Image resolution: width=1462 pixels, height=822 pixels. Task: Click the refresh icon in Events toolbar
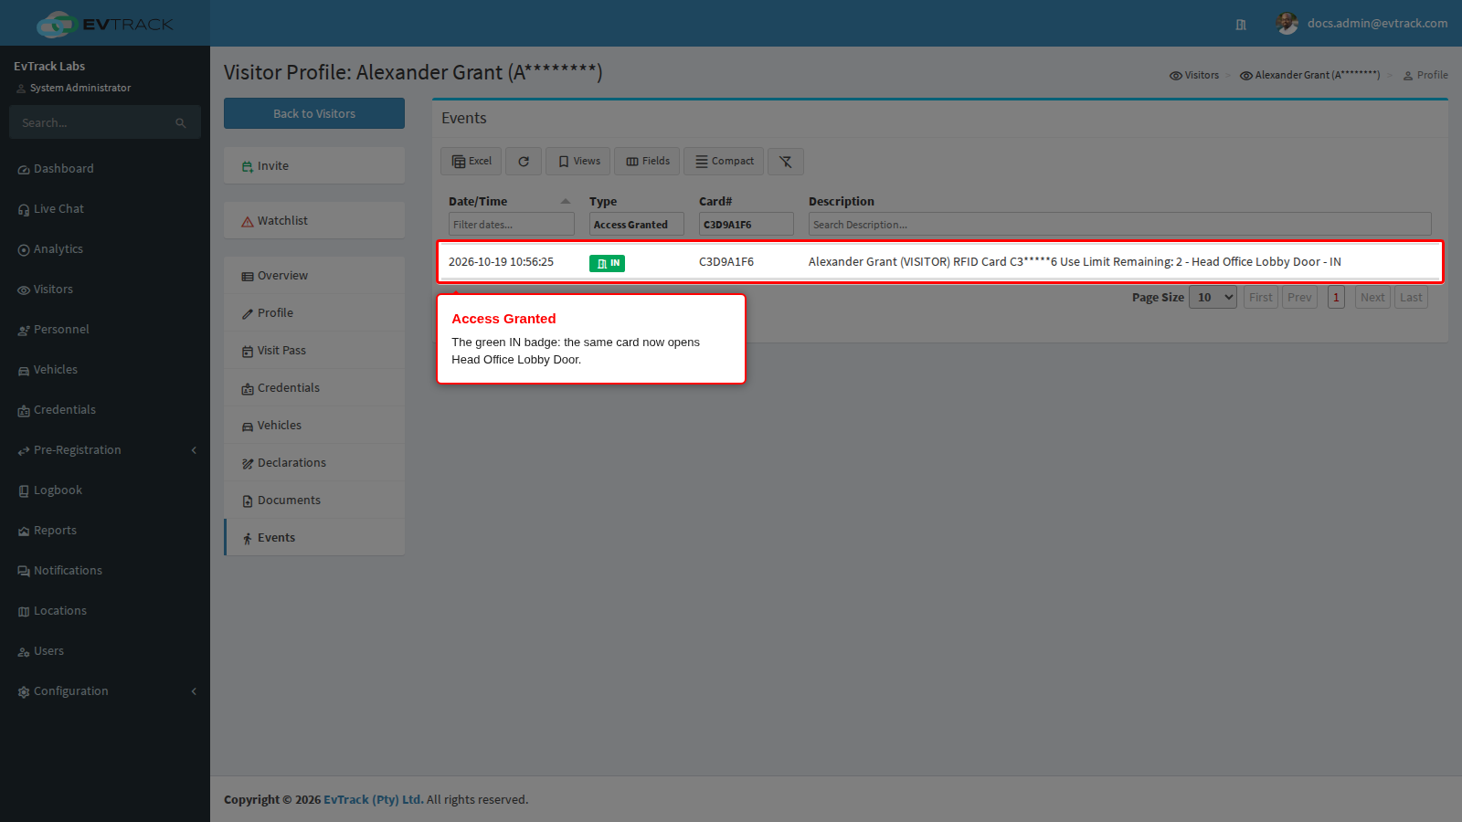pyautogui.click(x=524, y=162)
